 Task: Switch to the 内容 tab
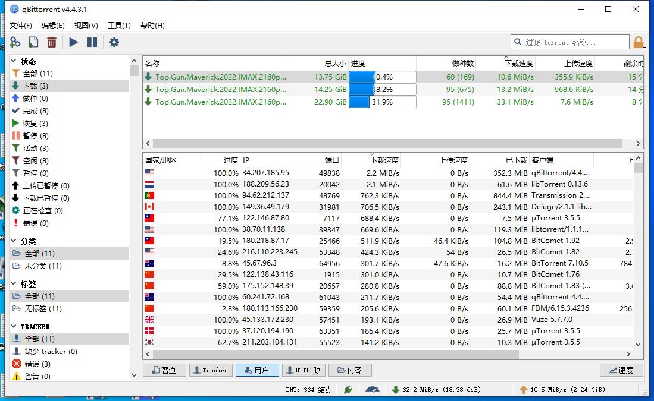[350, 370]
